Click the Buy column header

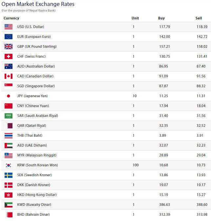point(161,18)
